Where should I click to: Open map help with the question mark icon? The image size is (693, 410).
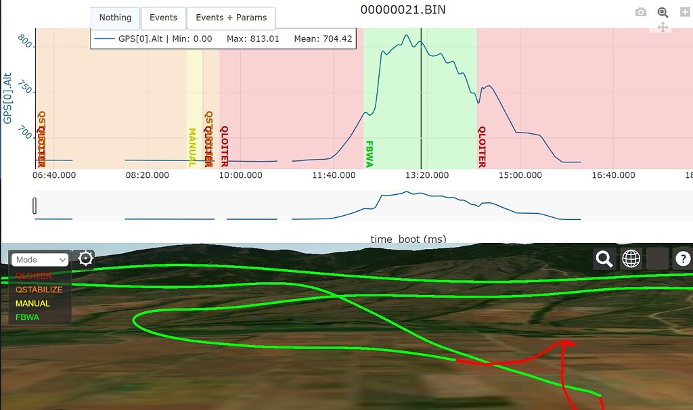click(x=682, y=259)
